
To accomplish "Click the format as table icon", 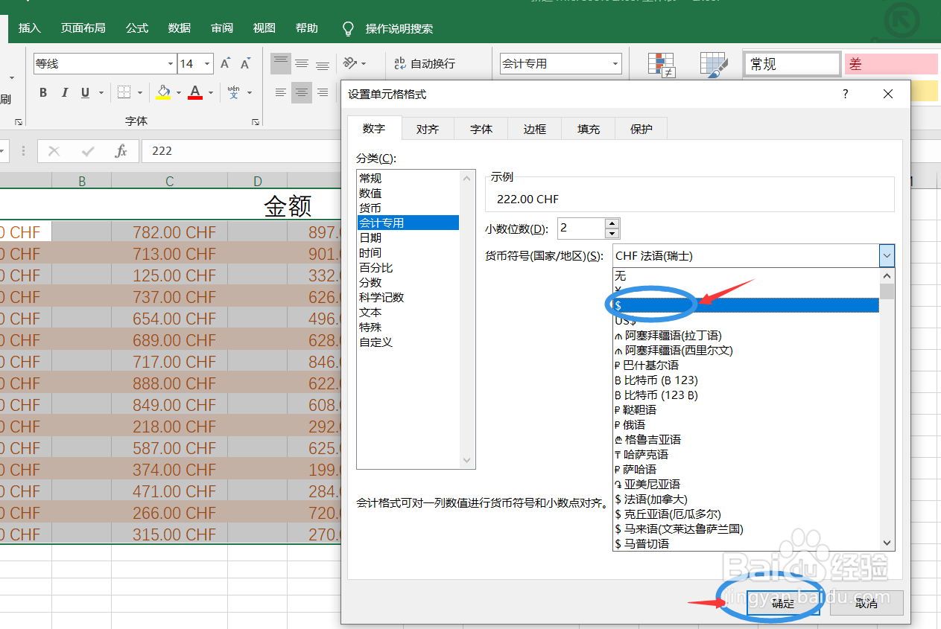I will (713, 64).
